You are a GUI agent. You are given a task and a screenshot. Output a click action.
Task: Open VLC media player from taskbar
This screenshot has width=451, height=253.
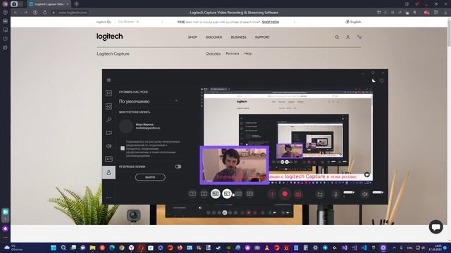pos(267,248)
